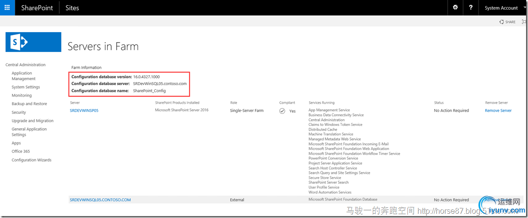Viewport: 528px width, 218px height.
Task: Open Central Administration in sidebar
Action: tap(25, 65)
